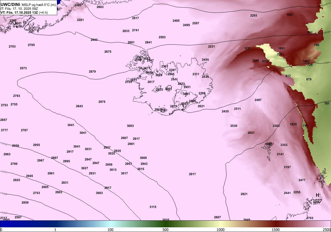Click the height value 2981
Viewport: 331px width, 232px height.
click(x=131, y=144)
